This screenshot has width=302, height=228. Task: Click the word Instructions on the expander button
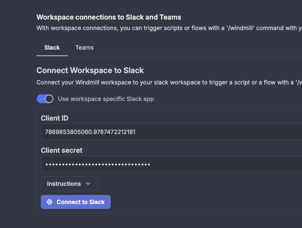(64, 184)
